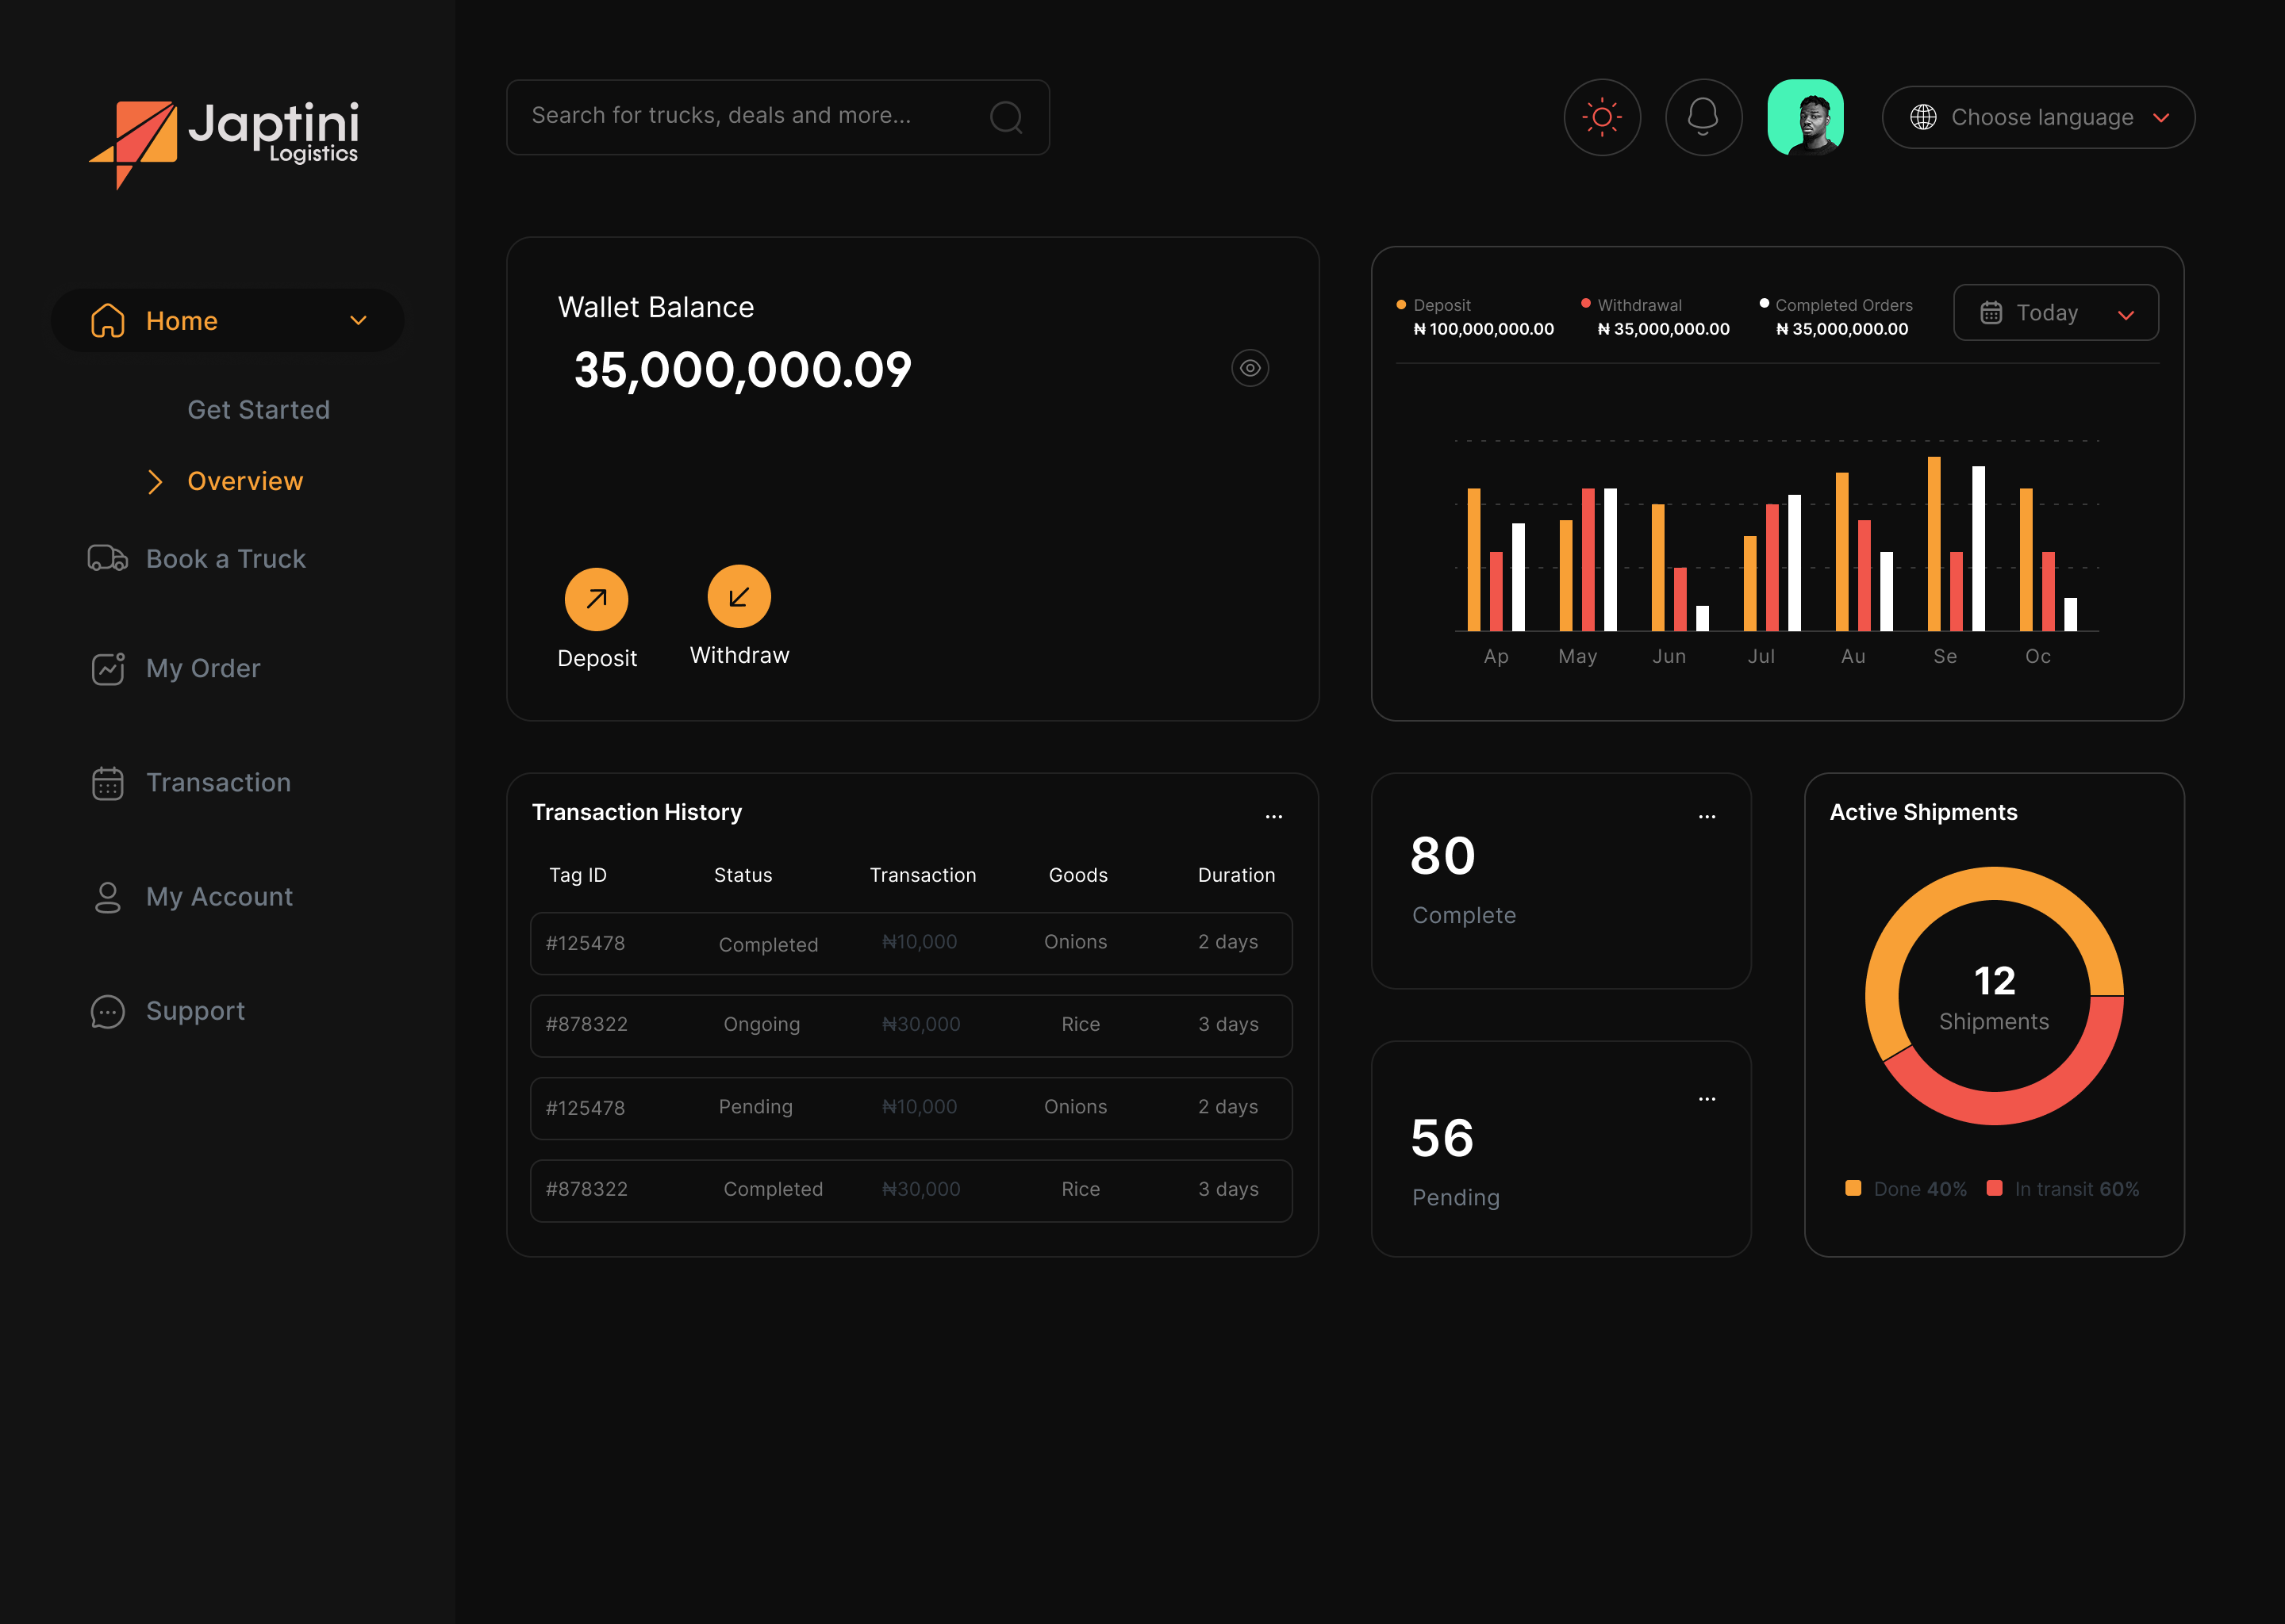Click the Support chat bubble icon
The height and width of the screenshot is (1624, 2285).
[x=108, y=1011]
